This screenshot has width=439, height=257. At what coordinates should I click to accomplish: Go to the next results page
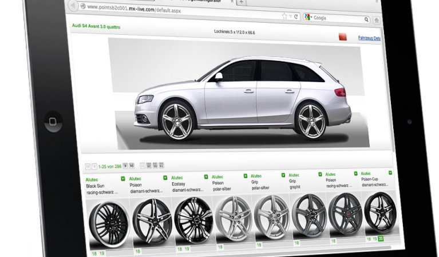(x=125, y=166)
